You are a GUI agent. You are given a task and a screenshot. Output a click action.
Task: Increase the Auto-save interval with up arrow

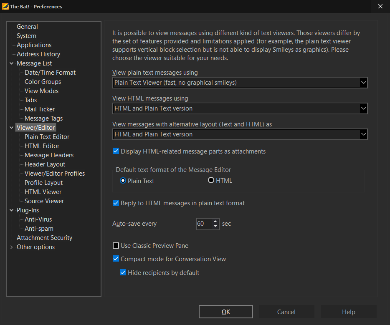tap(215, 221)
